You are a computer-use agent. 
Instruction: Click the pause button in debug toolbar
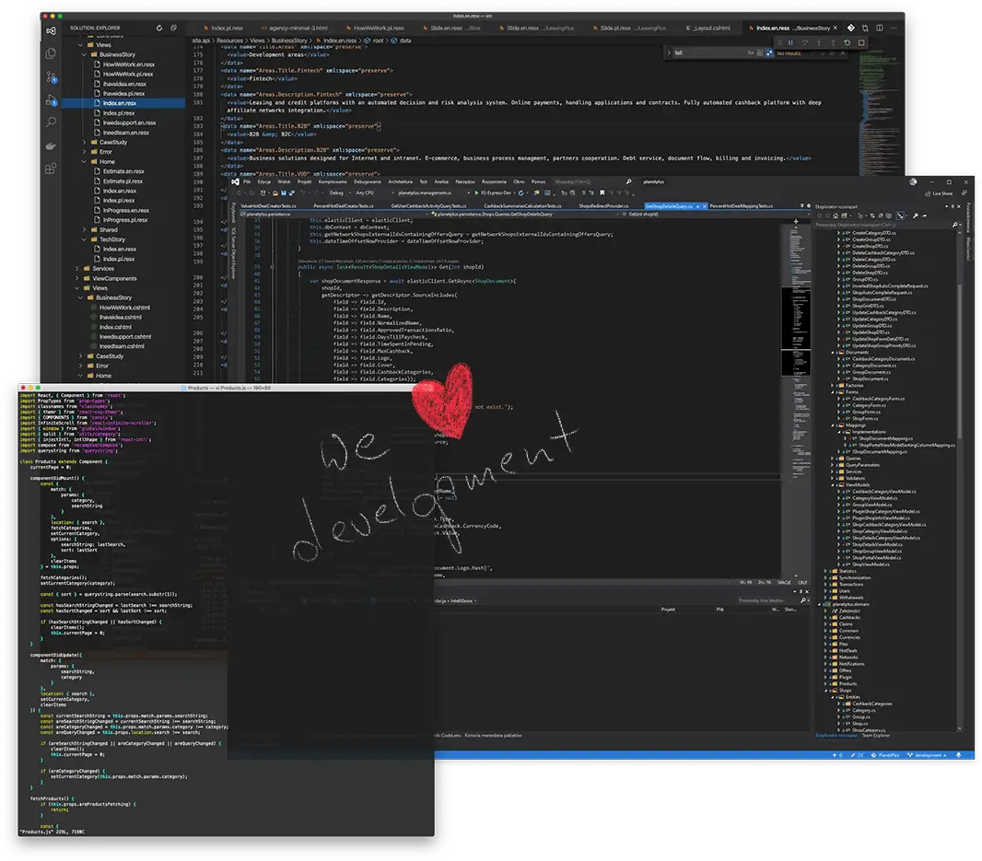pyautogui.click(x=790, y=42)
